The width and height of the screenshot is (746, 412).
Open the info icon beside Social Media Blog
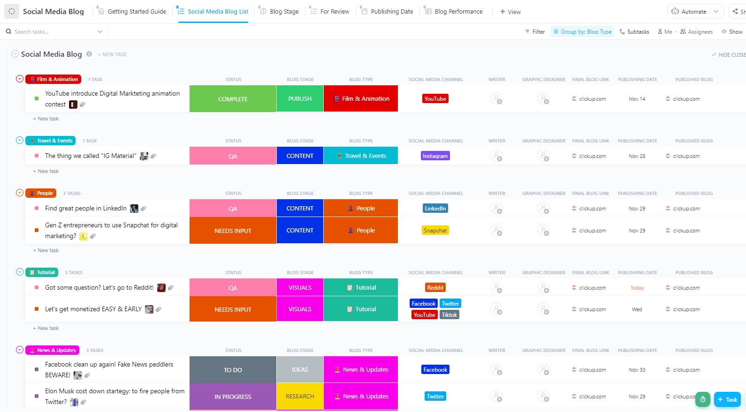click(x=89, y=54)
